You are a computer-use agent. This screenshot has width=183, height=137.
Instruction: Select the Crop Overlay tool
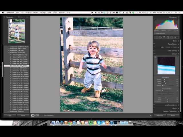[156, 37]
